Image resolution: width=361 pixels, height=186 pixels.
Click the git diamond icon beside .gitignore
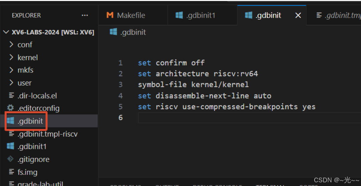[x=10, y=159]
